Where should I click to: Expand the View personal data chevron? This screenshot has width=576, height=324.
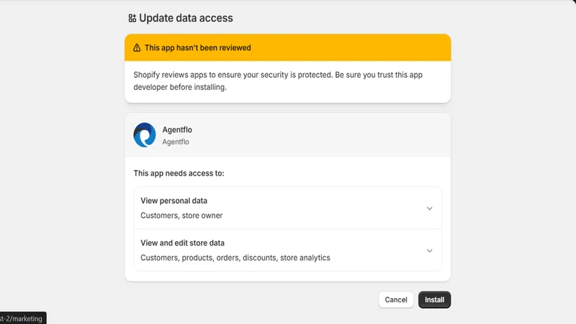click(429, 208)
